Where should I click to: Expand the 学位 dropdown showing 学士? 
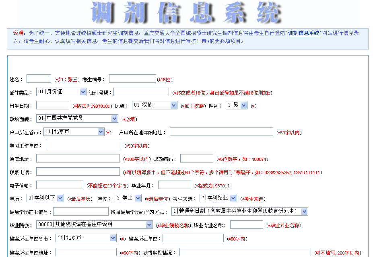(x=128, y=198)
